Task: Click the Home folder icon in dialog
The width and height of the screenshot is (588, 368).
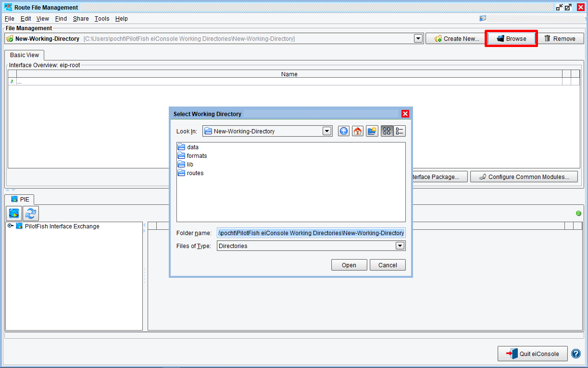Action: 358,131
